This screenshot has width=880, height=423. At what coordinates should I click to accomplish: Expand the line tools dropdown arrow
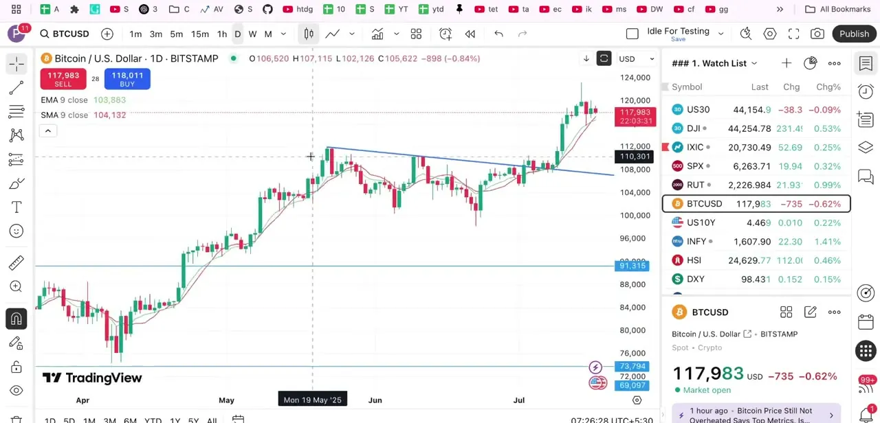[352, 34]
